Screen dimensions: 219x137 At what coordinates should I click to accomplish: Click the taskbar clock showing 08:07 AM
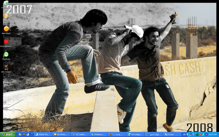[213, 134]
